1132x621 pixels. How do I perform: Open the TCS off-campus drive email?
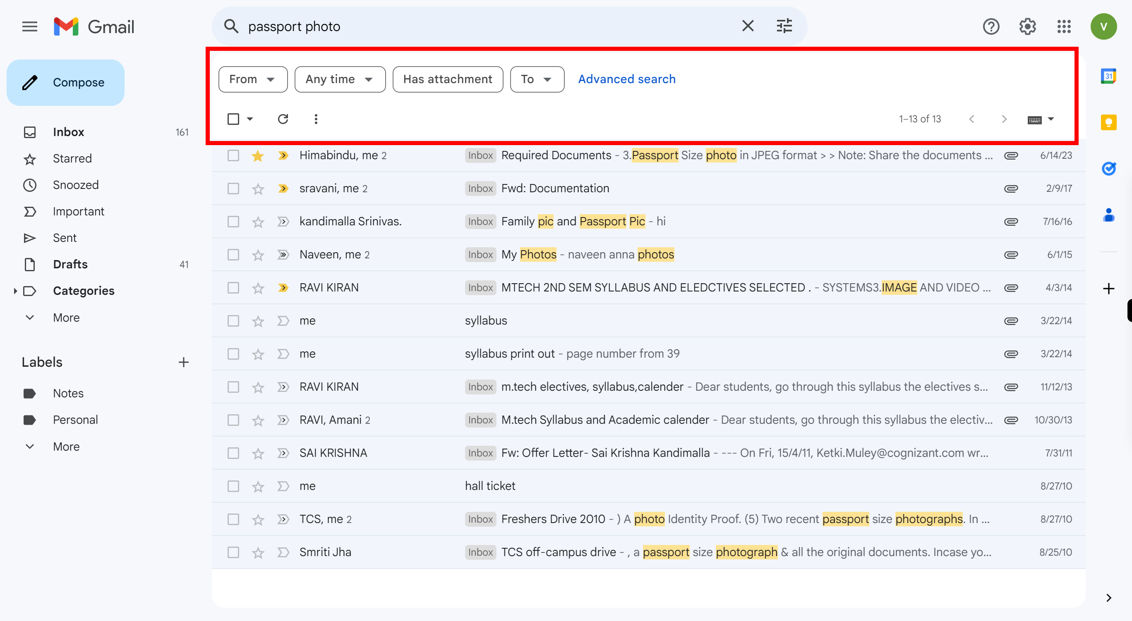pyautogui.click(x=648, y=552)
